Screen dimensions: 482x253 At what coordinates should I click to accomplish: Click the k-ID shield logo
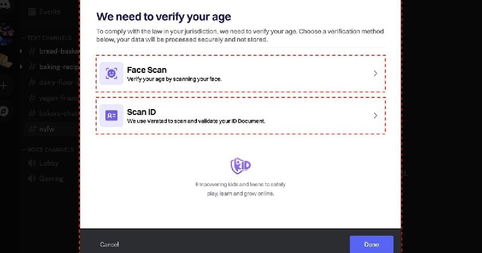pos(240,166)
